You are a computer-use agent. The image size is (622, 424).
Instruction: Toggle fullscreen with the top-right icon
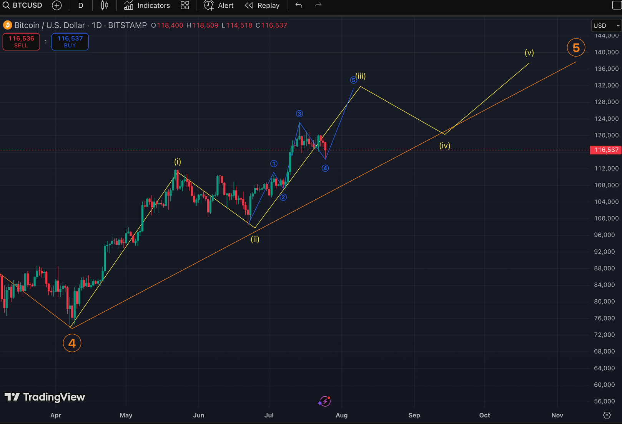click(x=617, y=5)
